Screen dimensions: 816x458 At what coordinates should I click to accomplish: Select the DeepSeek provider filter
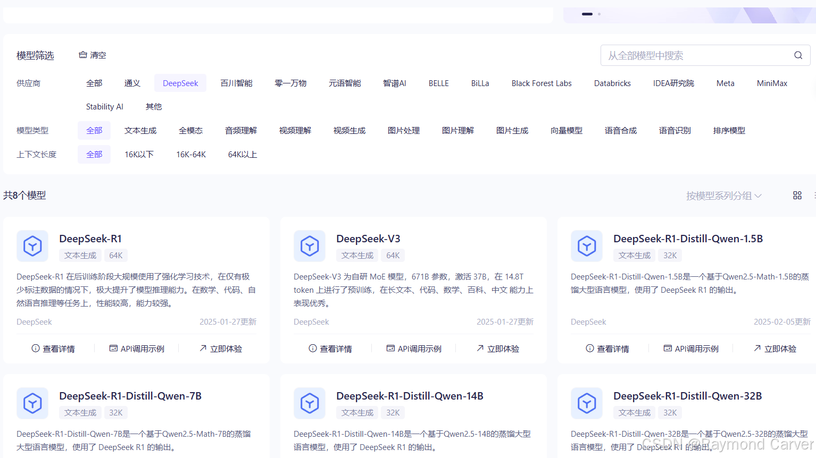pos(180,83)
